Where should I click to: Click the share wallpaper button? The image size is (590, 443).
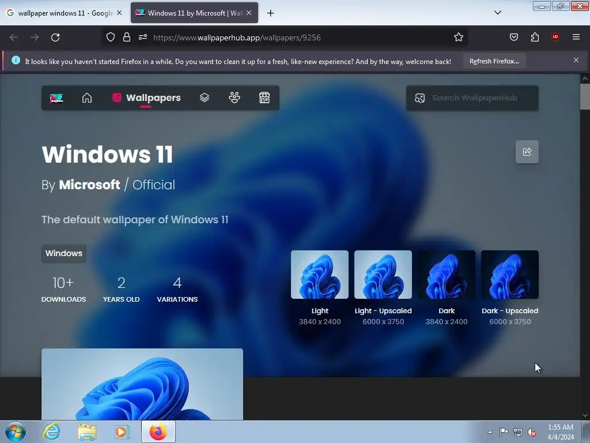pyautogui.click(x=527, y=152)
